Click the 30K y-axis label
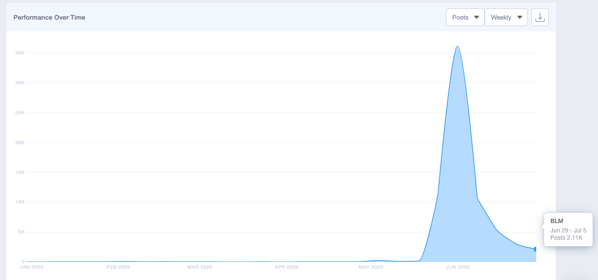Viewport: 598px width, 280px height. 19,82
